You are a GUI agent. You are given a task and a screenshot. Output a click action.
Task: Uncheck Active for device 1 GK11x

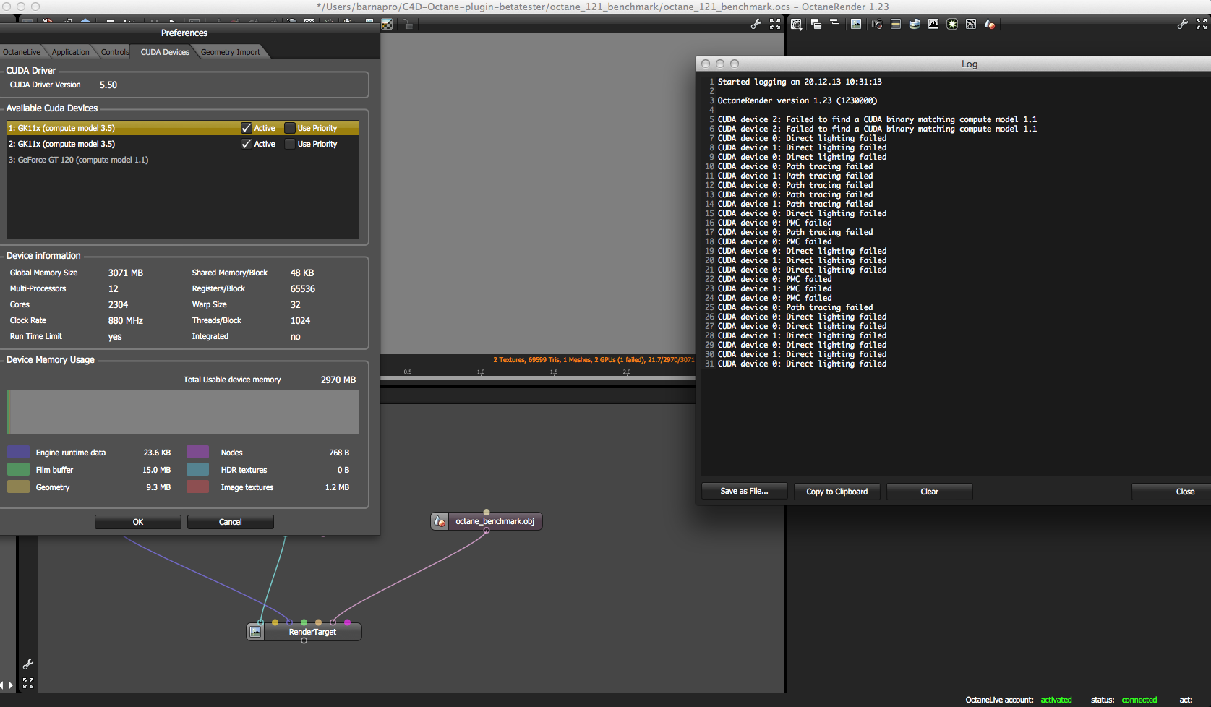coord(247,128)
